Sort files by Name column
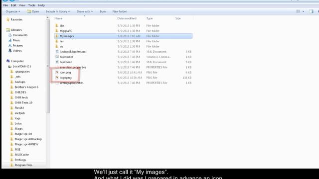 (58, 18)
